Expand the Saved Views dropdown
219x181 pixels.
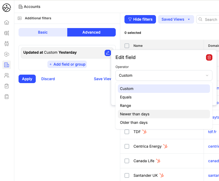click(176, 19)
